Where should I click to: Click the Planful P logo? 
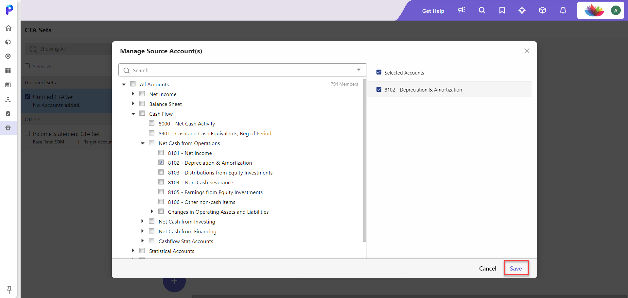9,9
